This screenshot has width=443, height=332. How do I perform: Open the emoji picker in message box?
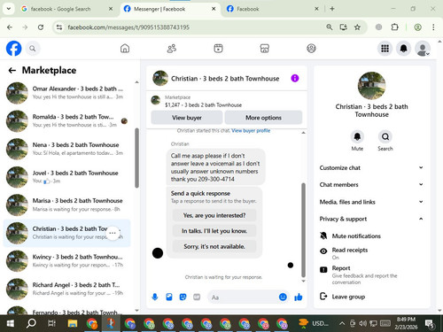[x=283, y=297]
